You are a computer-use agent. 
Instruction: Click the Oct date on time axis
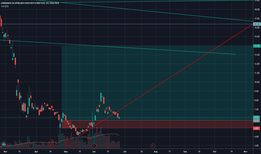pos(215,151)
